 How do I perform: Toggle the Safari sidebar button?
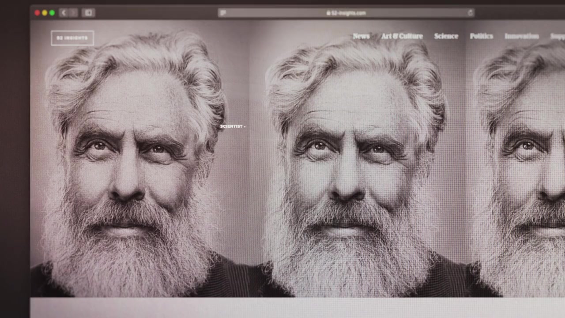click(88, 13)
